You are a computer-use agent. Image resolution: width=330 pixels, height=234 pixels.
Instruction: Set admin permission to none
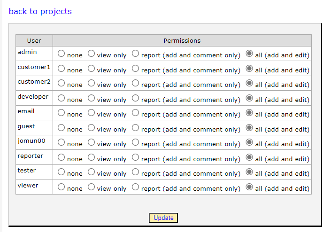tap(61, 54)
